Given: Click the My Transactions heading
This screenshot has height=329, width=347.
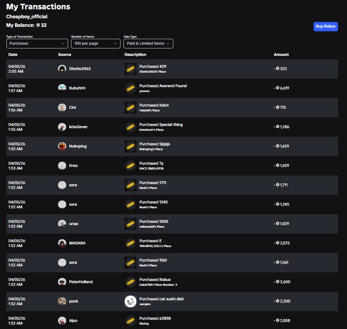Looking at the screenshot, I should coord(38,7).
